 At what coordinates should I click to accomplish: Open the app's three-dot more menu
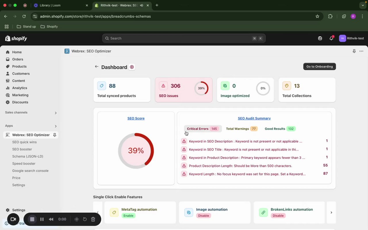(361, 51)
